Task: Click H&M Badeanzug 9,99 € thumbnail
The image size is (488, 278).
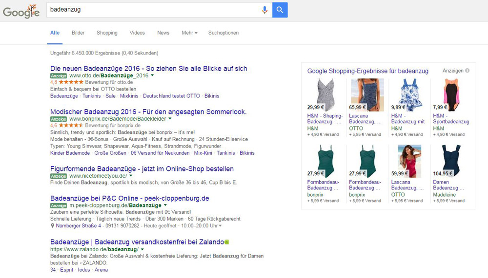Action: [409, 95]
